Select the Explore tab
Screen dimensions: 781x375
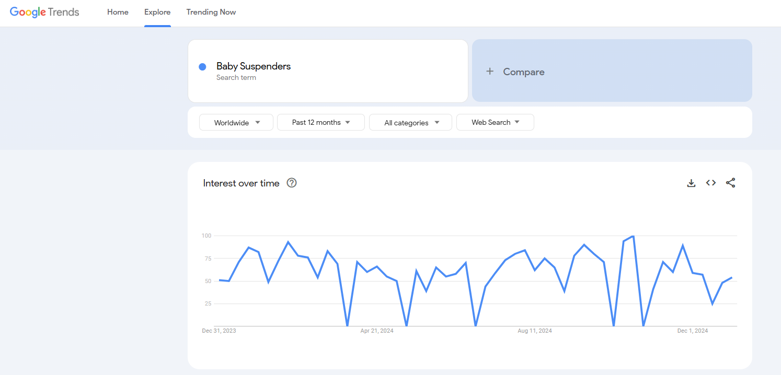157,12
